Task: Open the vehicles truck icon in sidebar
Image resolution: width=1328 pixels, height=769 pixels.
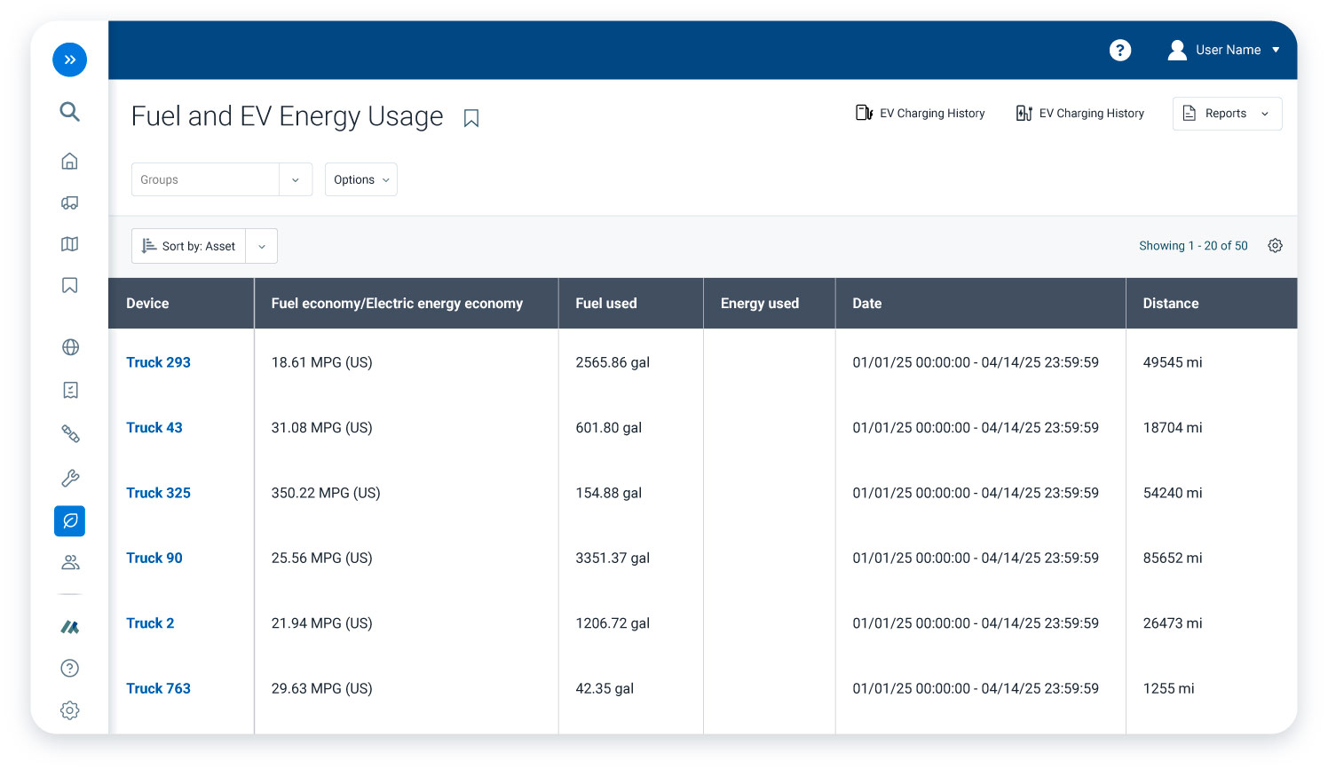Action: click(x=69, y=202)
